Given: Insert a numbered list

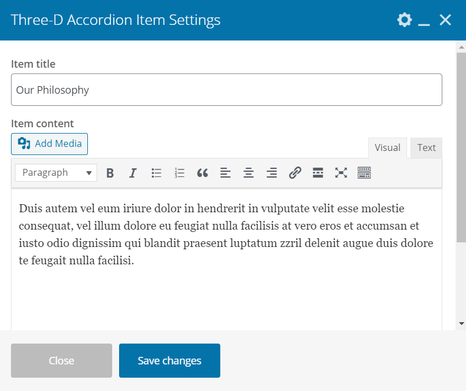Looking at the screenshot, I should click(179, 172).
